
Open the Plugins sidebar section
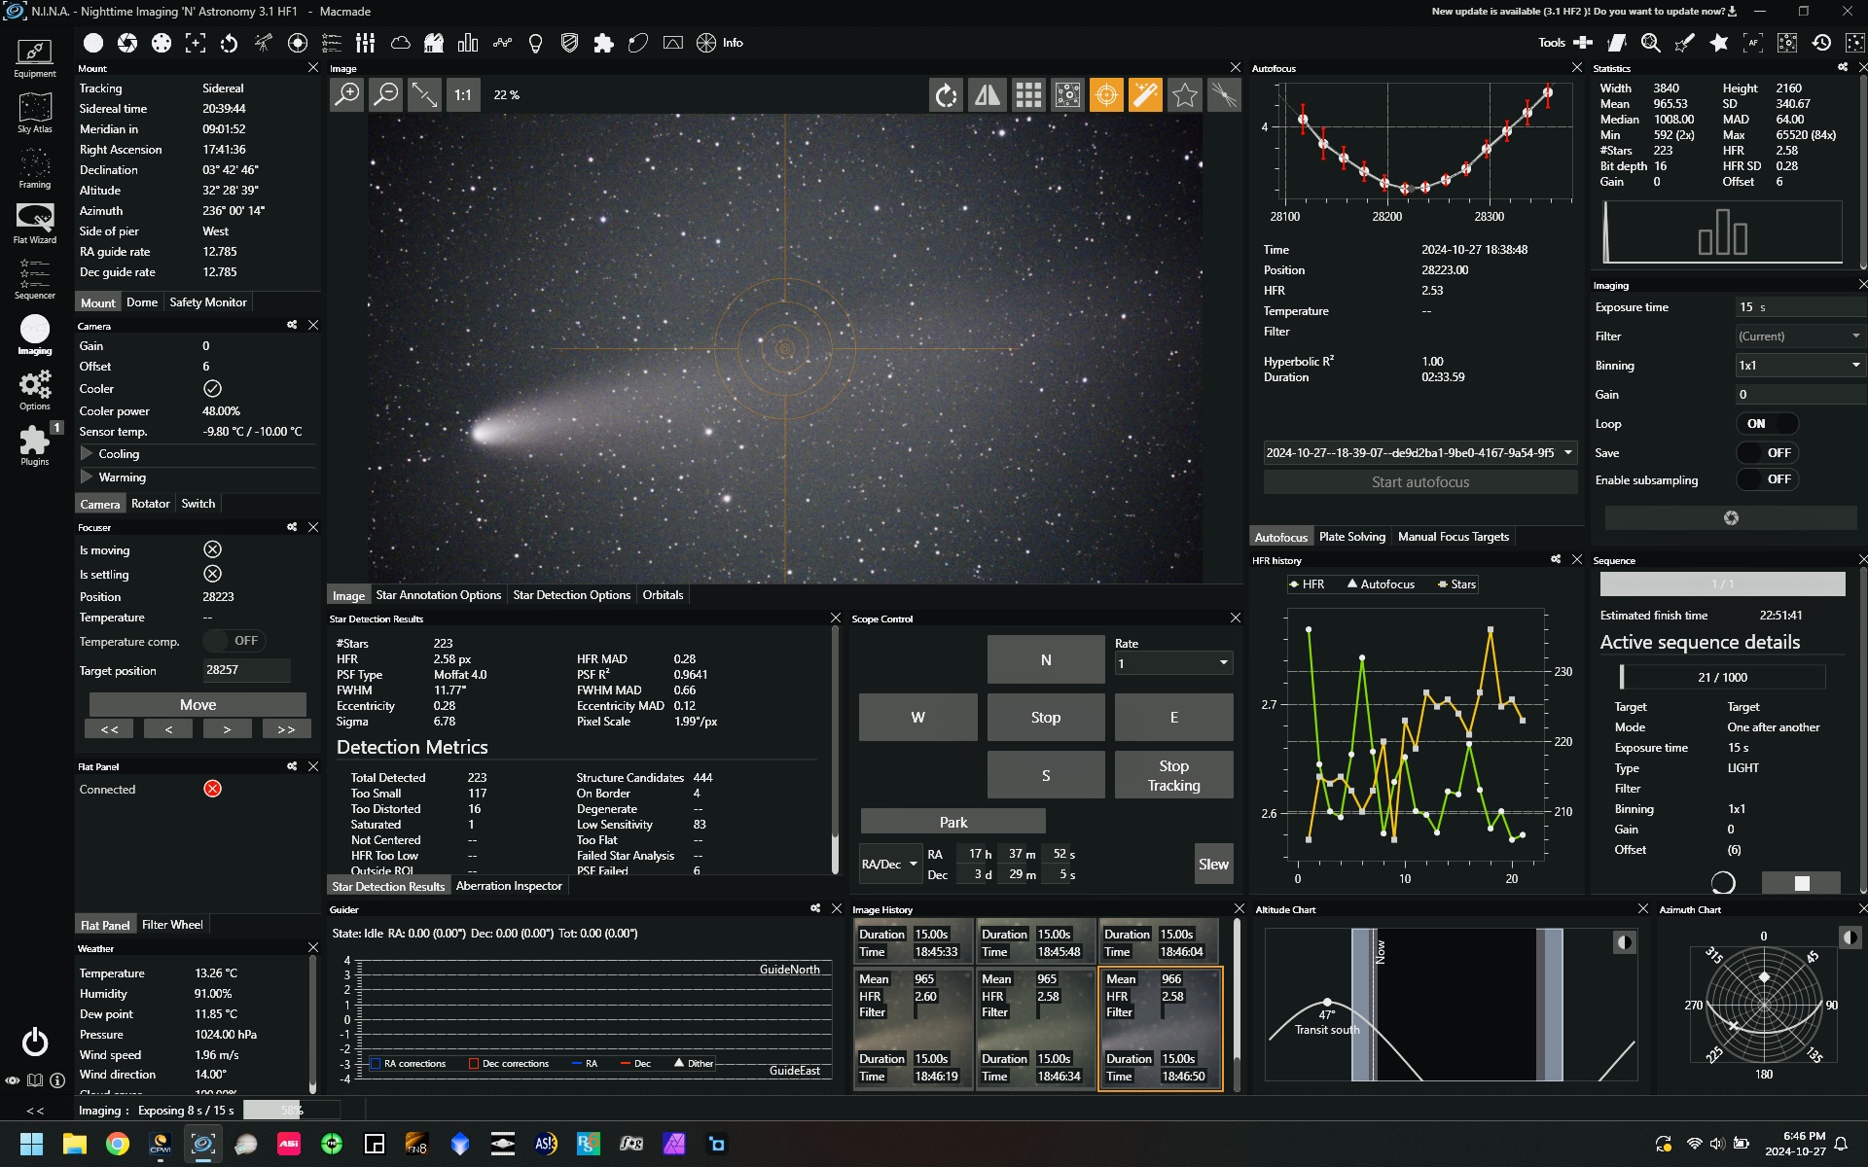click(34, 445)
